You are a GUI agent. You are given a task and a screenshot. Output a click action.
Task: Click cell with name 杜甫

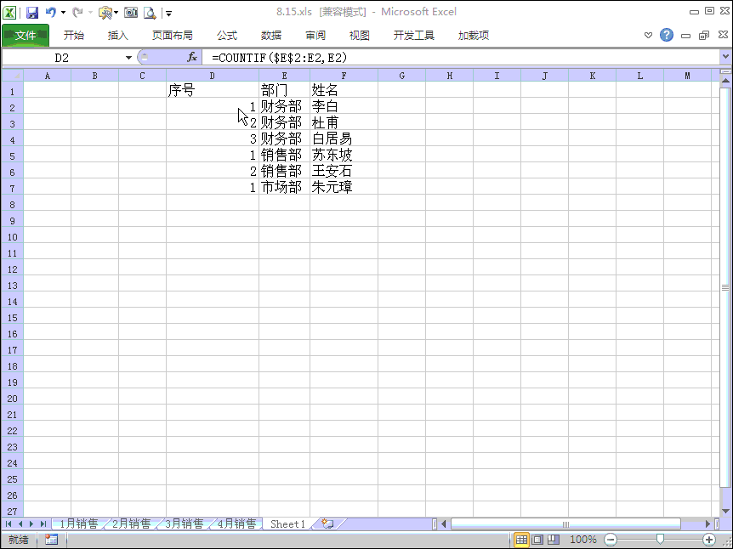coord(344,122)
